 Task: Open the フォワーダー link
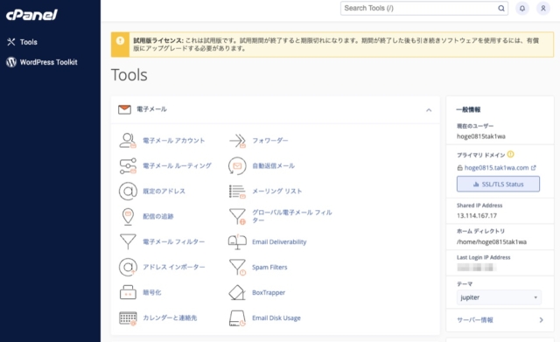click(270, 141)
